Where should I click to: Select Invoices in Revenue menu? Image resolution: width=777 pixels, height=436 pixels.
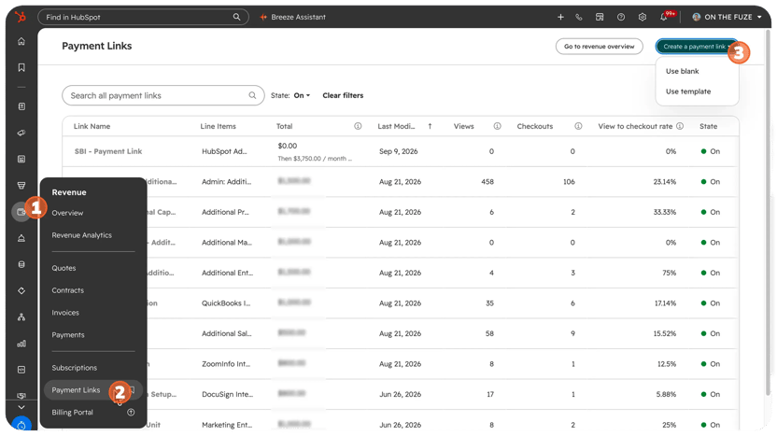(x=65, y=313)
